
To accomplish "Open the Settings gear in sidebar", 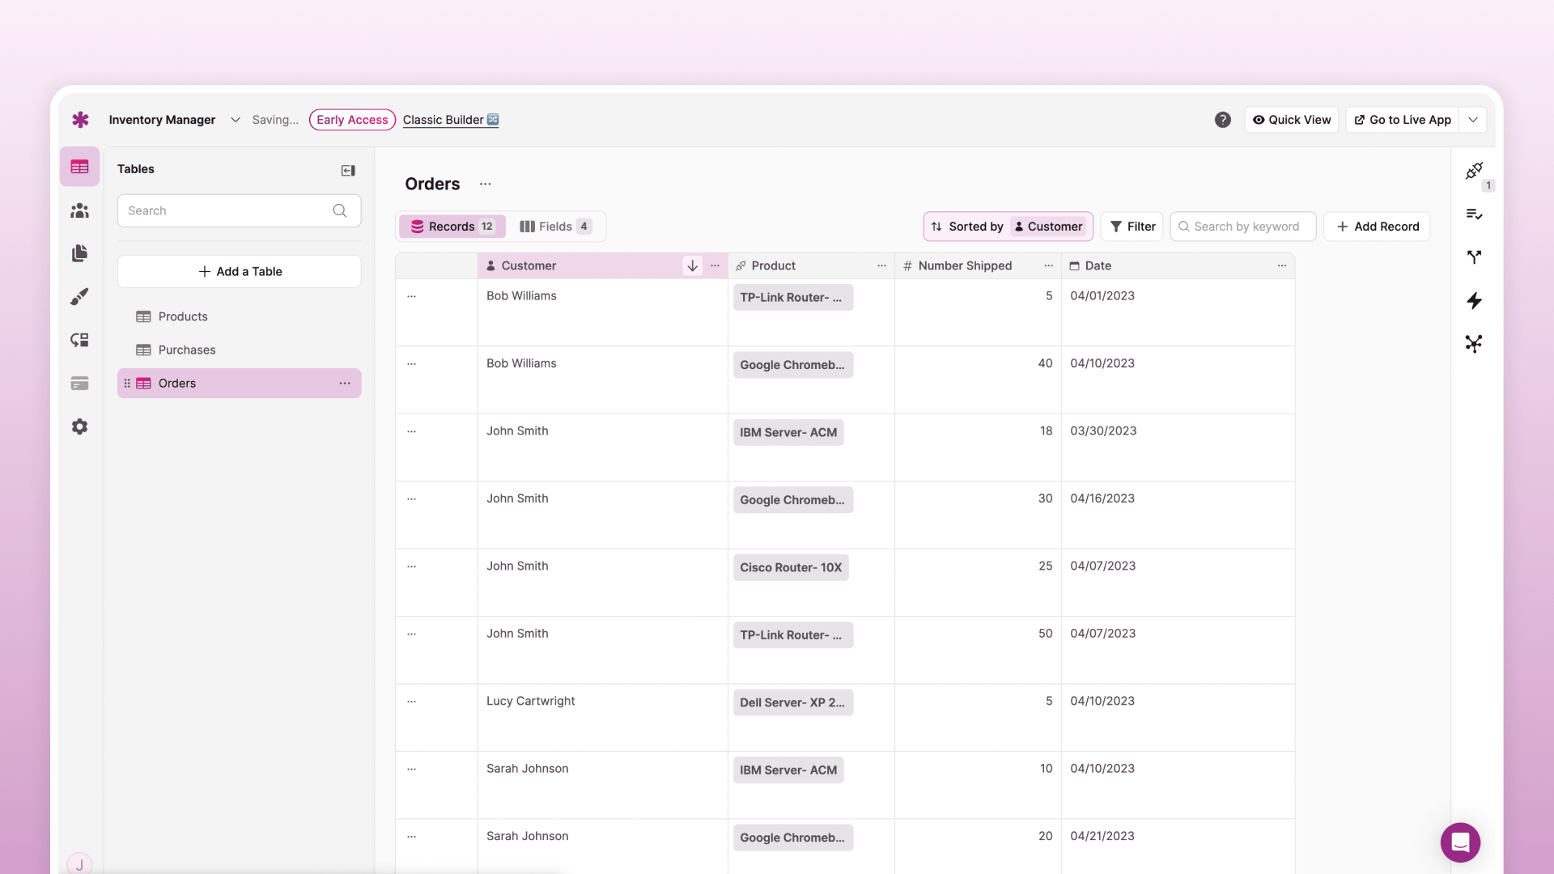I will 79,426.
